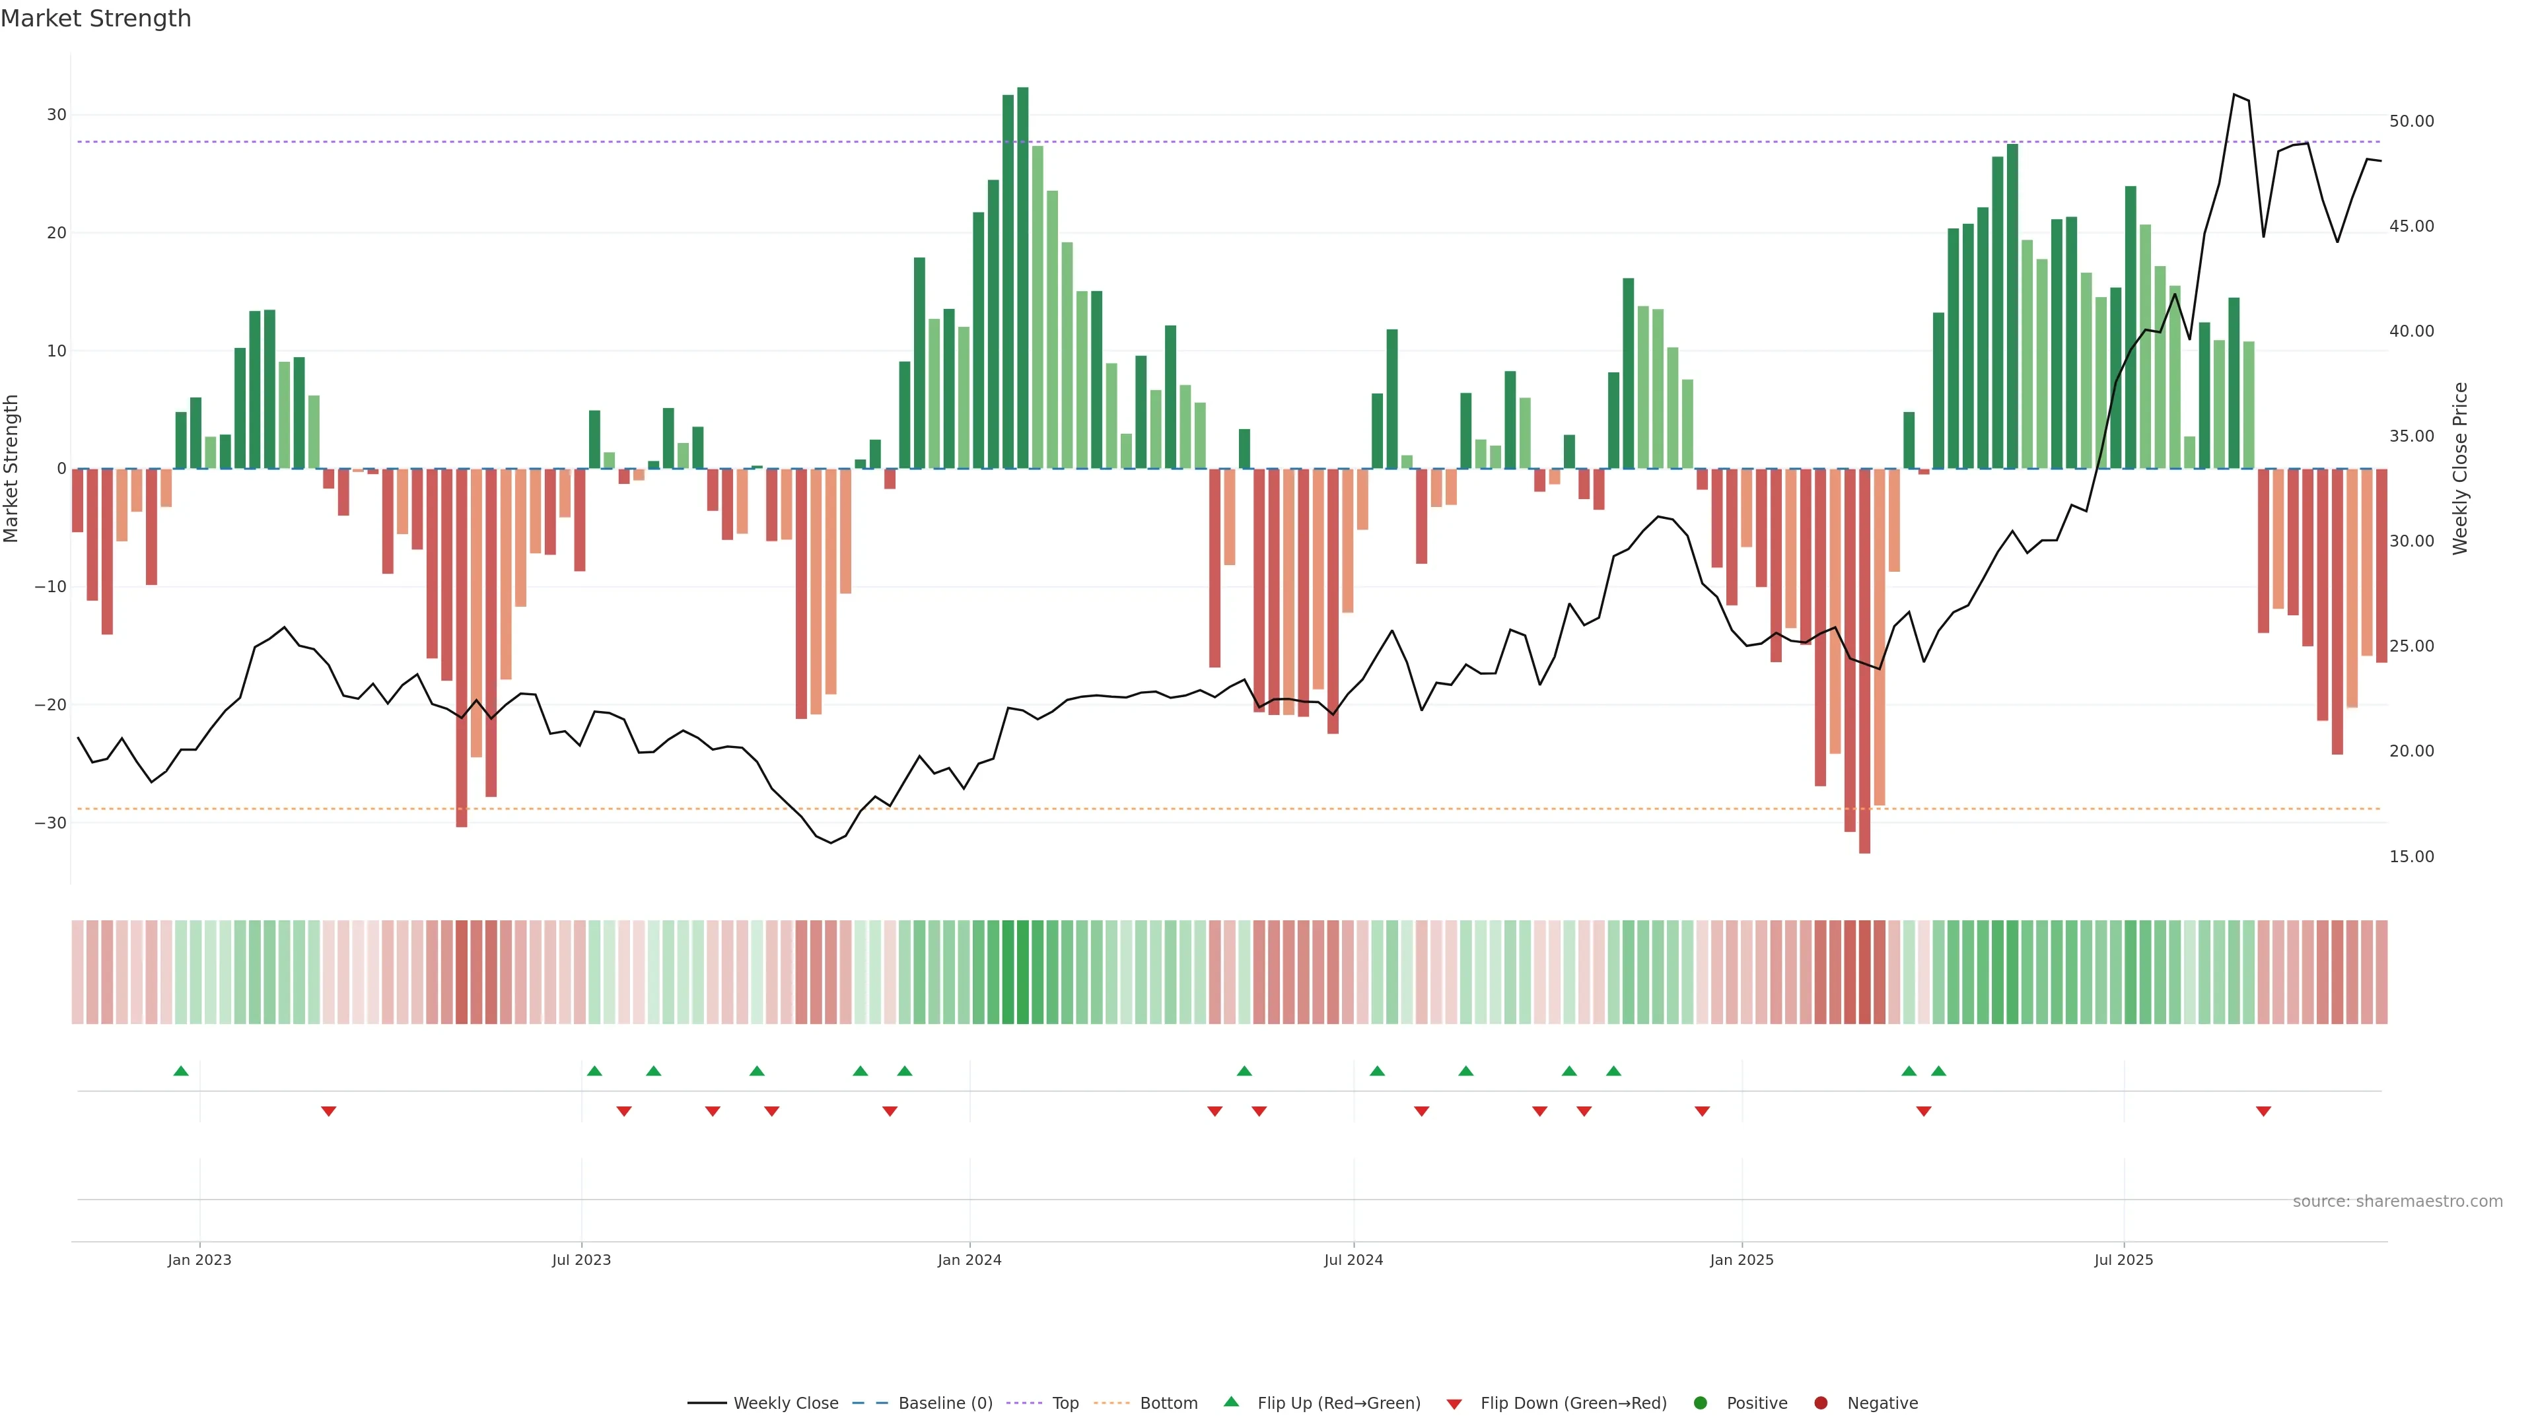Click the leftmost red flip-down triangle marker
The width and height of the screenshot is (2536, 1426).
[x=329, y=1111]
